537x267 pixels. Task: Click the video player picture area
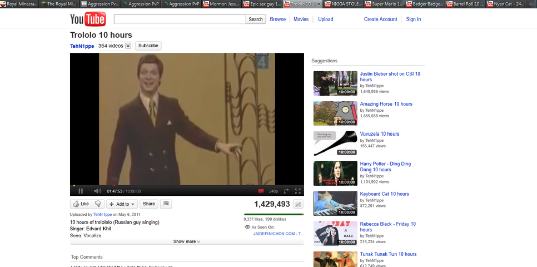(x=187, y=118)
